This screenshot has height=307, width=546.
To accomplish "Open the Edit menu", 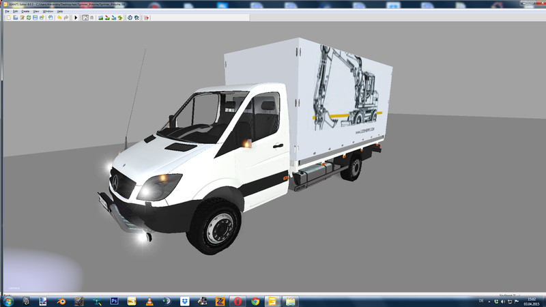I will click(16, 12).
